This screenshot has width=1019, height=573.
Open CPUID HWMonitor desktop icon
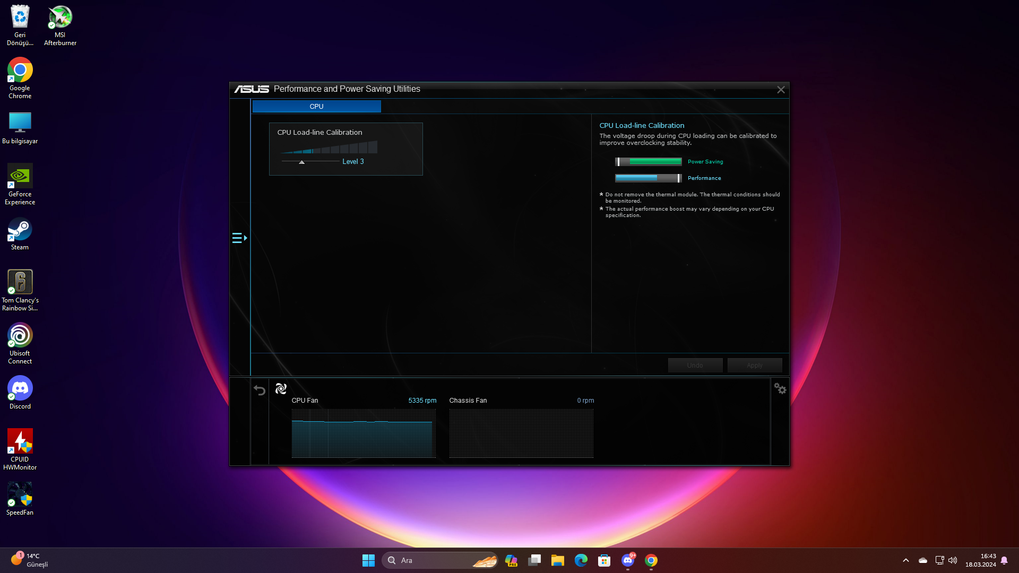click(x=20, y=449)
